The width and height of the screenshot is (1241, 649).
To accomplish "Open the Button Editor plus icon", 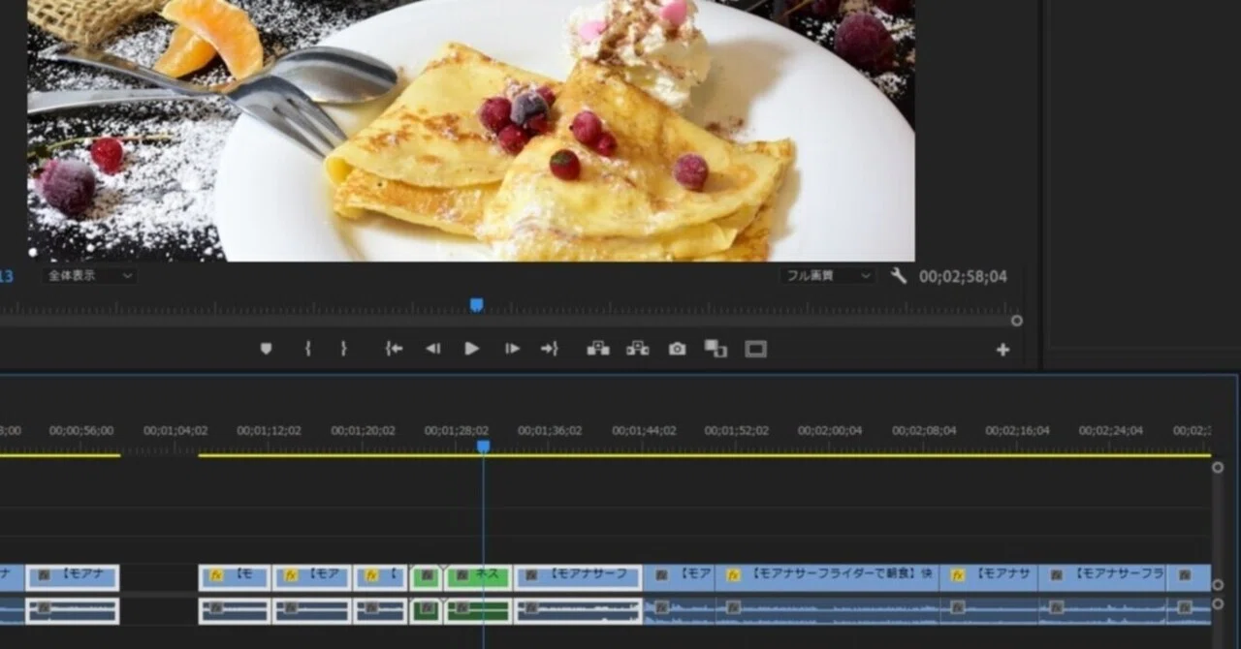I will click(1002, 350).
